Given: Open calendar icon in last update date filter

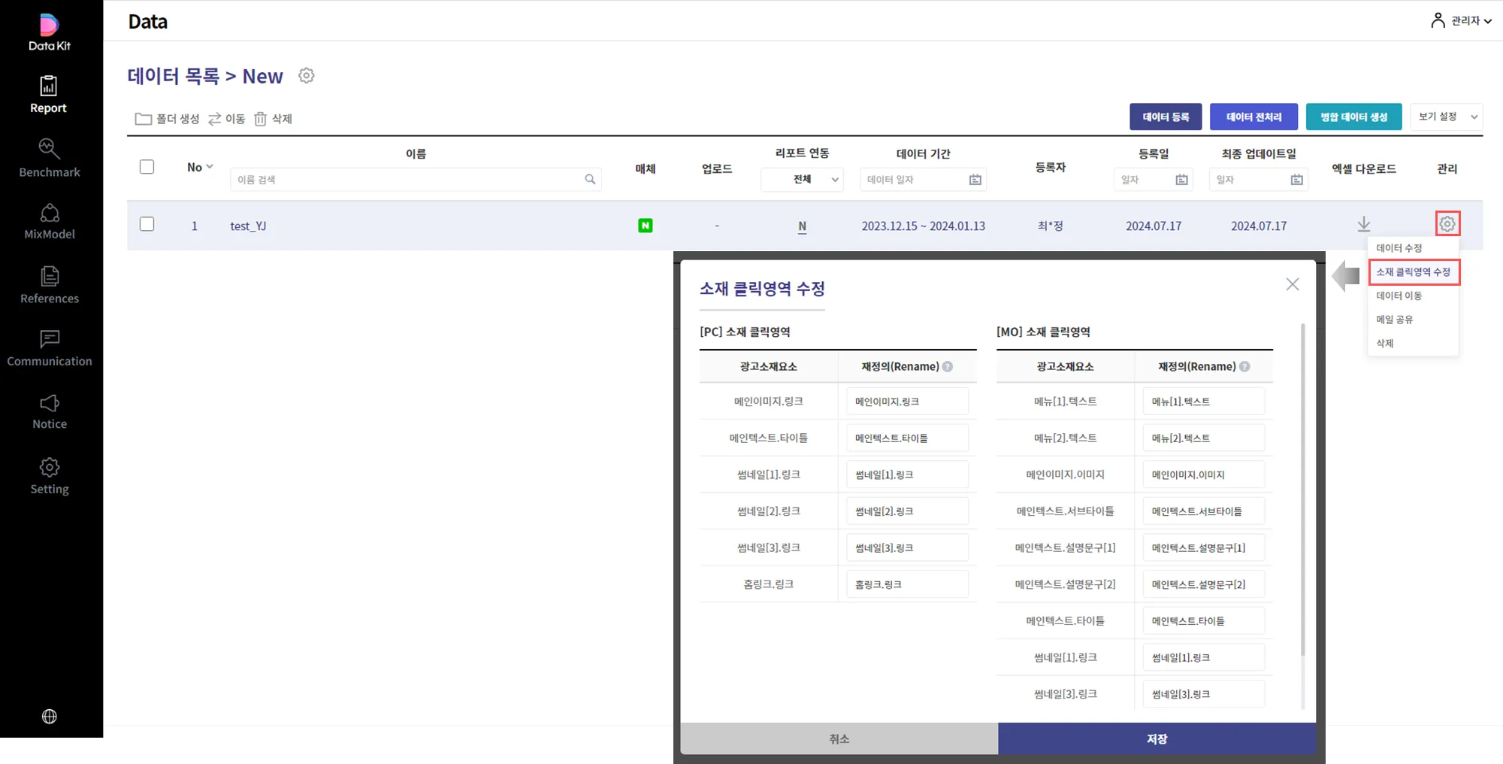Looking at the screenshot, I should coord(1297,179).
